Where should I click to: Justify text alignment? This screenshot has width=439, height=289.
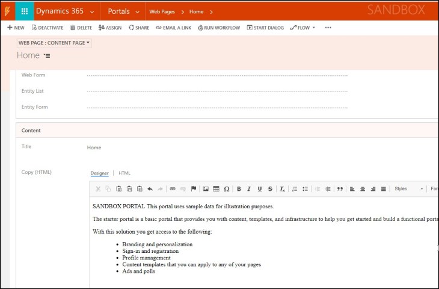coord(384,189)
